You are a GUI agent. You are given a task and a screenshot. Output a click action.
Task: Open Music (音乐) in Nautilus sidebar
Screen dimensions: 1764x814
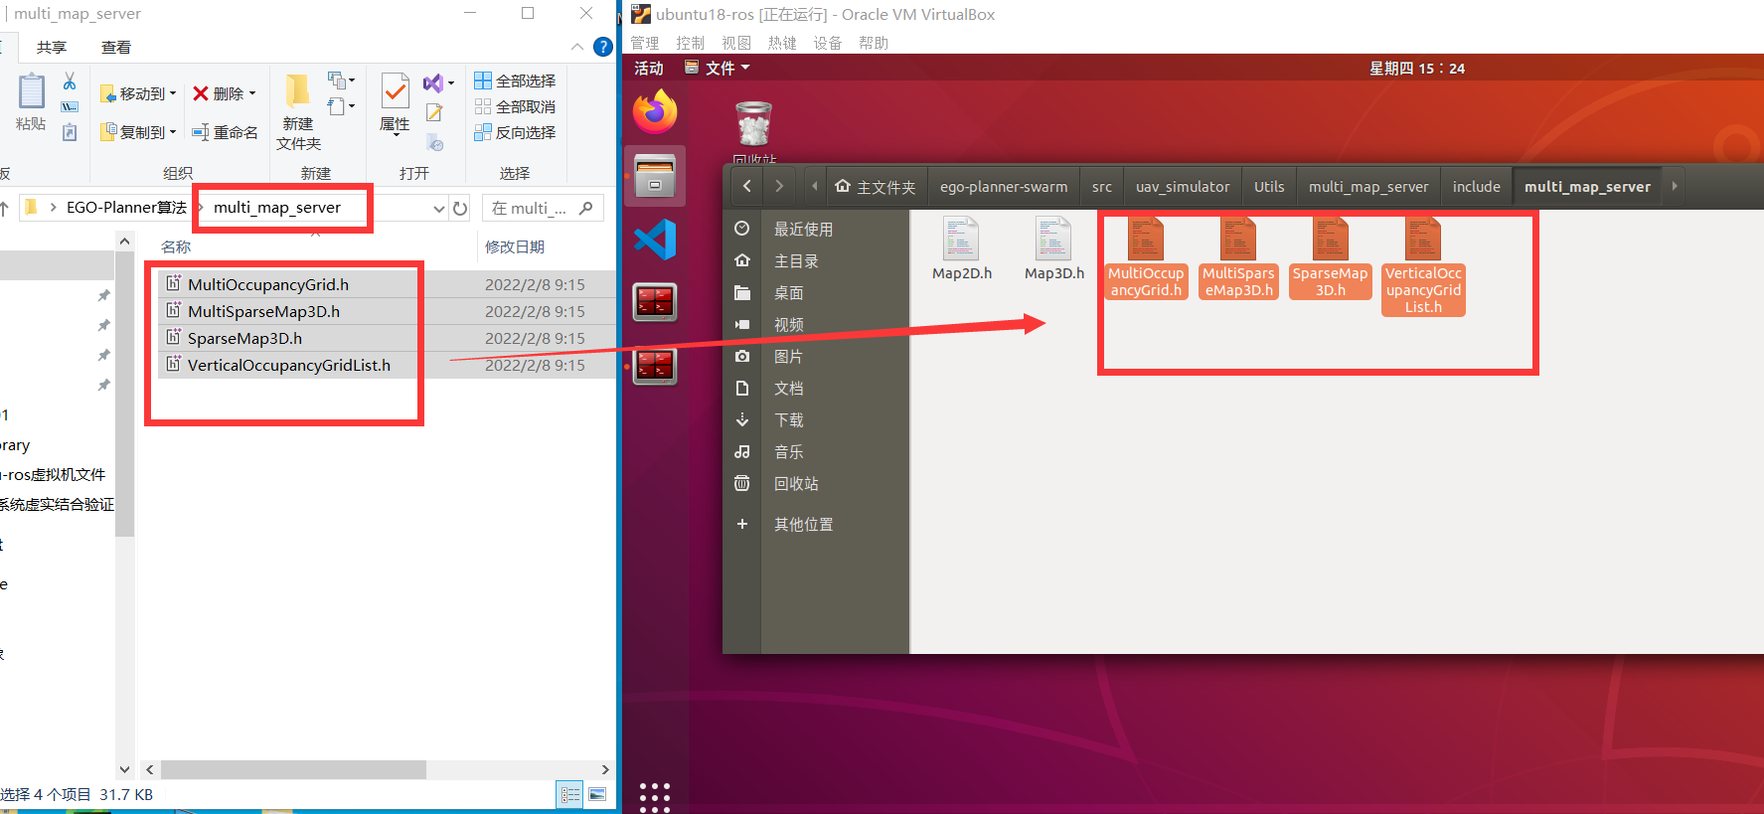(789, 451)
